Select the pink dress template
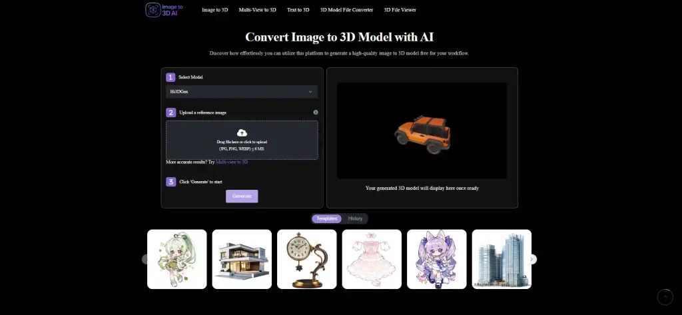This screenshot has height=315, width=682. tap(372, 259)
